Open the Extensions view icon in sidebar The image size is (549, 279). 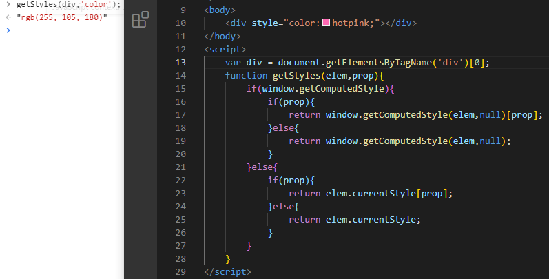141,19
